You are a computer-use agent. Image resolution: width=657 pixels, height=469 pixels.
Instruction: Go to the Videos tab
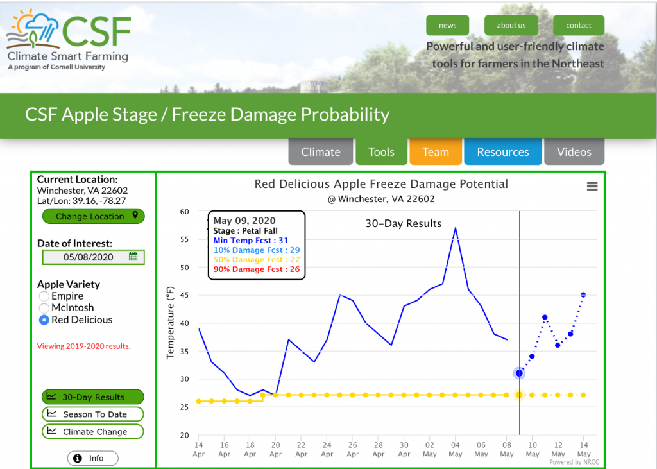point(574,152)
